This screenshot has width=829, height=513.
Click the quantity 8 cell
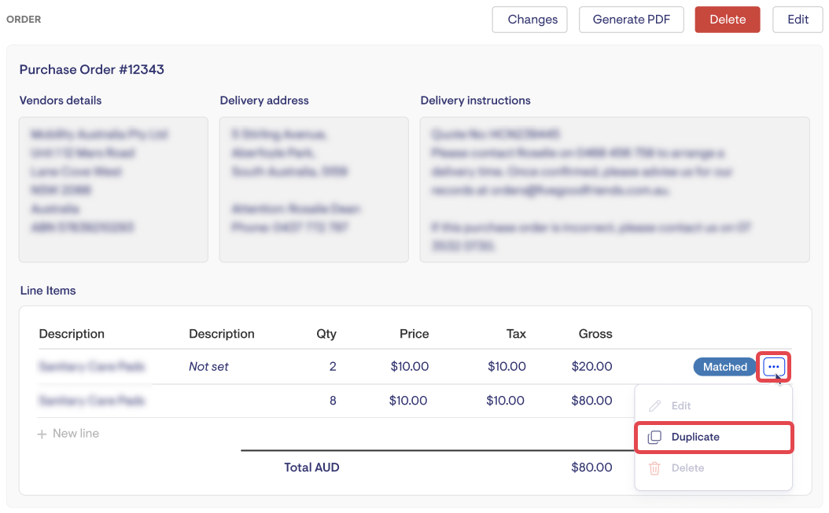(x=333, y=401)
